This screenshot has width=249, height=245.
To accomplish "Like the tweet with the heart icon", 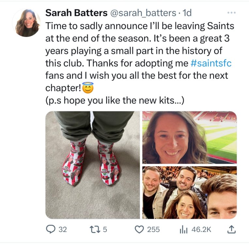I will tap(139, 229).
